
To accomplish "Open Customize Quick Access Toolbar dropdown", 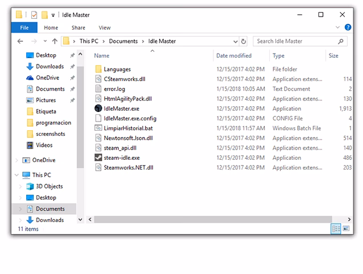I will point(53,15).
